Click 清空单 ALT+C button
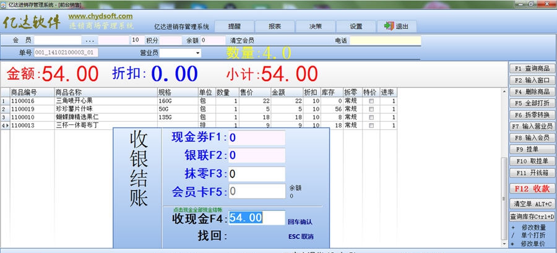Viewport: 557px width, 253px height. (x=532, y=204)
